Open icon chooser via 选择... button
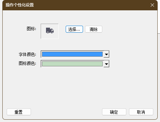 [x=74, y=29]
